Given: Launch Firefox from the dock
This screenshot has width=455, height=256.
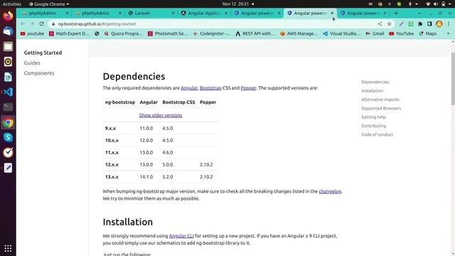Looking at the screenshot, I should click(8, 16).
